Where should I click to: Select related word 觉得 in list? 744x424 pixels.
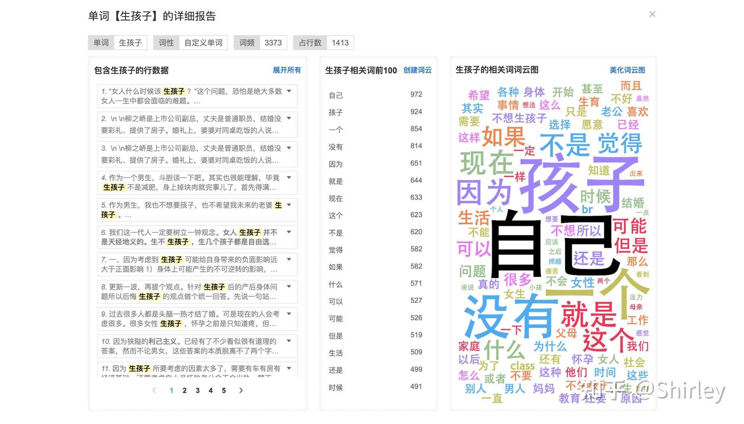click(x=336, y=250)
